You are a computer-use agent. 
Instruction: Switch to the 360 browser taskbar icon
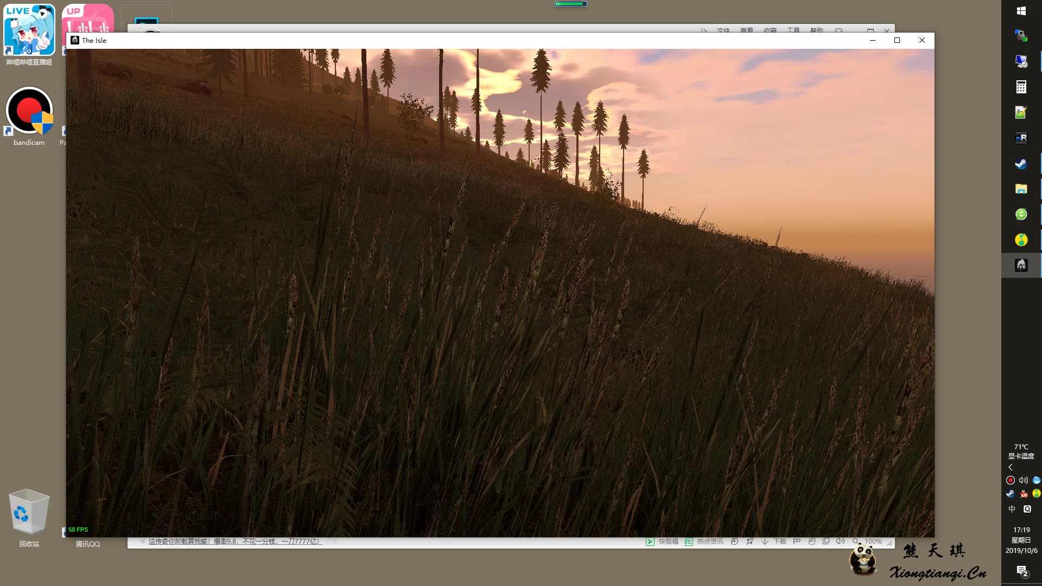[x=1021, y=214]
